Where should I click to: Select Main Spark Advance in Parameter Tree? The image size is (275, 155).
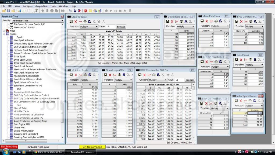pyautogui.click(x=24, y=40)
